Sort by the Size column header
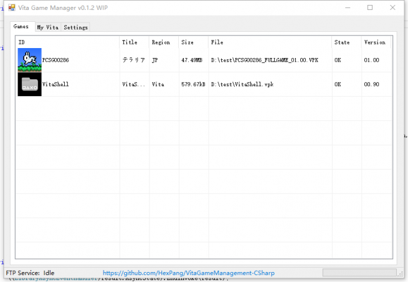The width and height of the screenshot is (408, 282). pos(194,42)
